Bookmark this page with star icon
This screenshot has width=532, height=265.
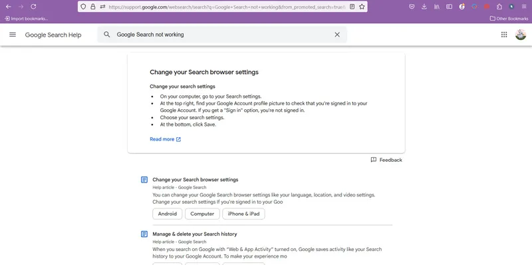(x=362, y=7)
